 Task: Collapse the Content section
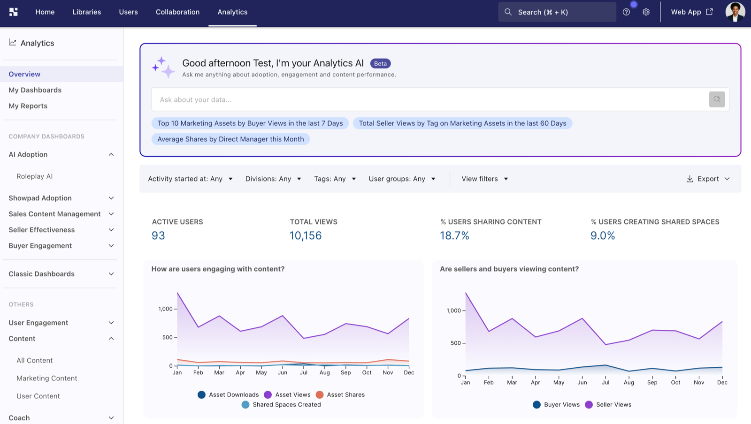111,339
